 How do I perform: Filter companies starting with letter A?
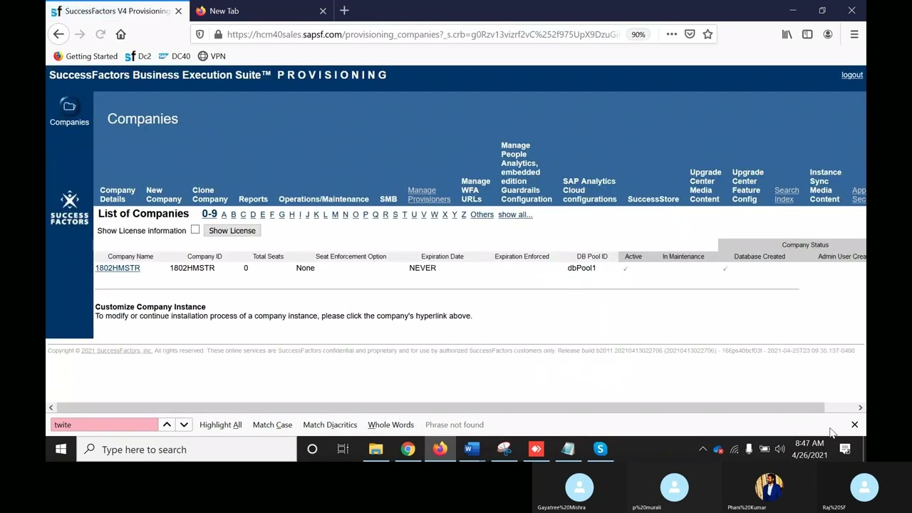click(x=224, y=214)
